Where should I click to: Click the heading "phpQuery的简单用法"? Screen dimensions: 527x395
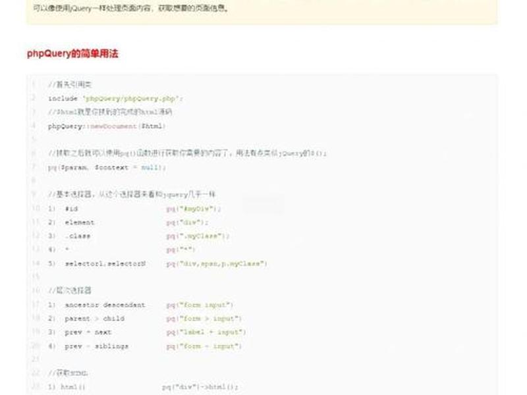pos(72,54)
